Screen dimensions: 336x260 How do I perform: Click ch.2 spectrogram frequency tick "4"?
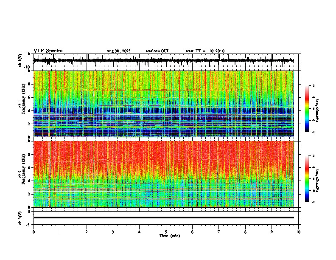coord(30,181)
